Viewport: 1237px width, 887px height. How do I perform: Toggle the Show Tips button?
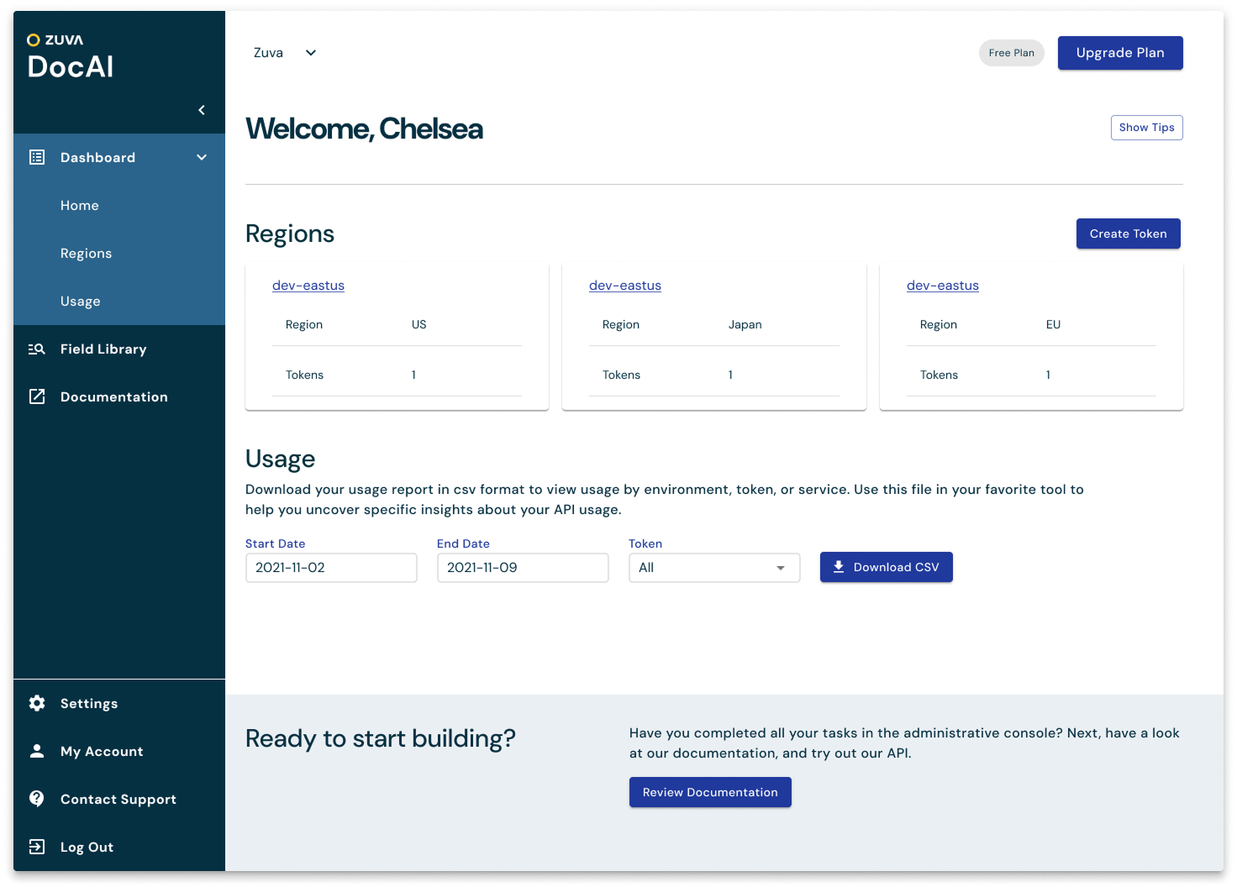(x=1146, y=128)
